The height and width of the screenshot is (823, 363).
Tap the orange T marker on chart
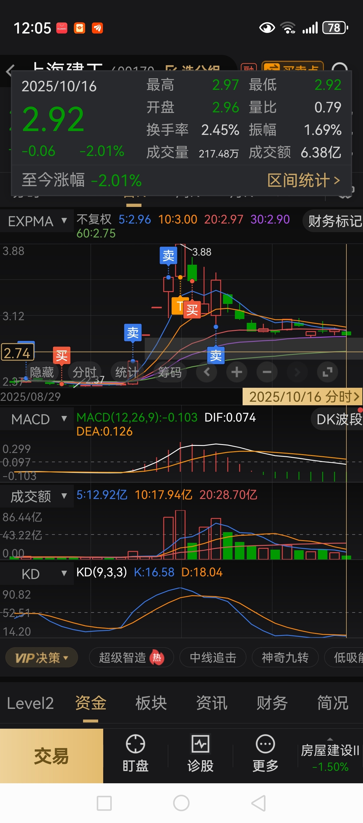pos(179,306)
